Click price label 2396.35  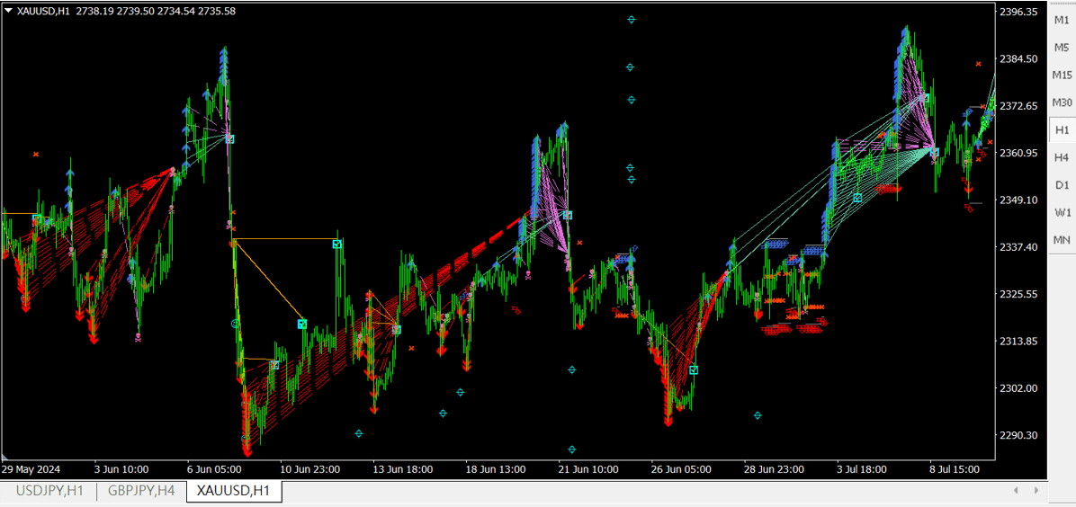[1018, 12]
